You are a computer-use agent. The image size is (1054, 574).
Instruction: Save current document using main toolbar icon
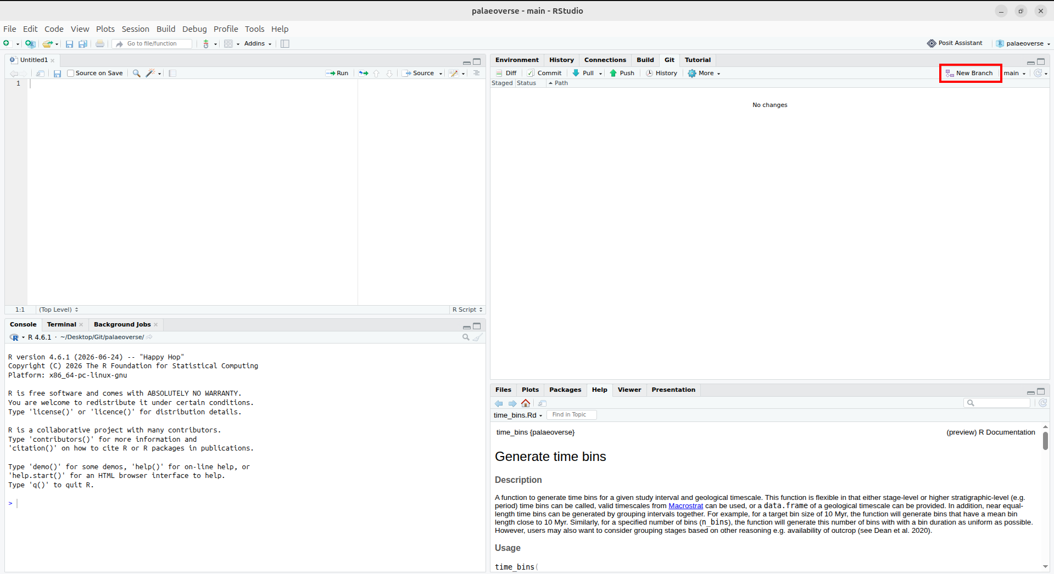[69, 44]
